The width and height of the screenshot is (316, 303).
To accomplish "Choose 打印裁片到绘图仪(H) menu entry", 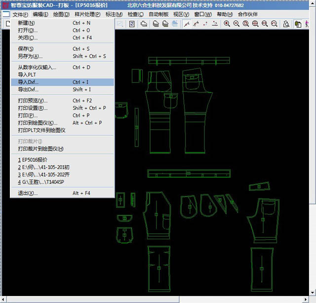I will point(63,149).
